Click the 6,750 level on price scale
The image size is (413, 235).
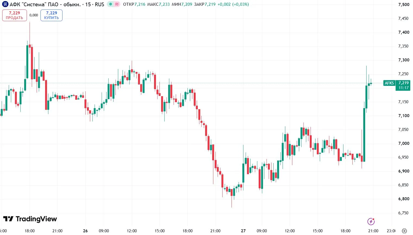click(403, 213)
